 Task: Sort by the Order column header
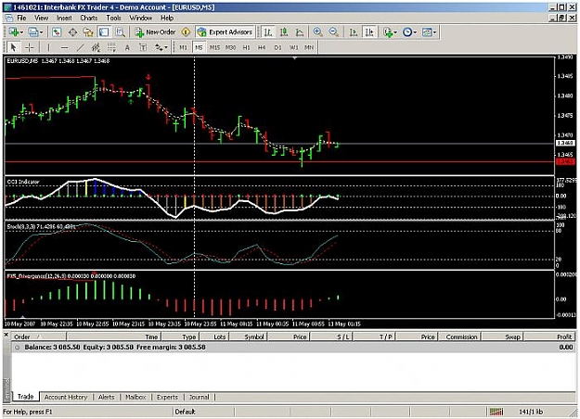pyautogui.click(x=38, y=336)
